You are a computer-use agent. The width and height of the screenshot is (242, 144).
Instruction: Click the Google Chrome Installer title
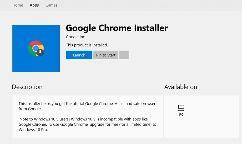(x=117, y=28)
